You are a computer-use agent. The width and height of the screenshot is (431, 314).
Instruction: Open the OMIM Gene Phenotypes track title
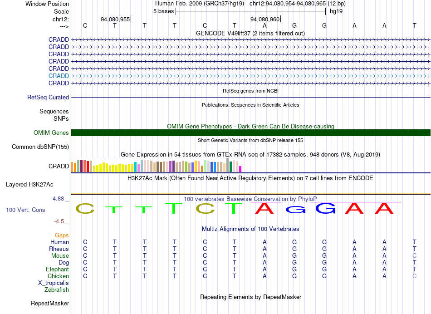251,126
